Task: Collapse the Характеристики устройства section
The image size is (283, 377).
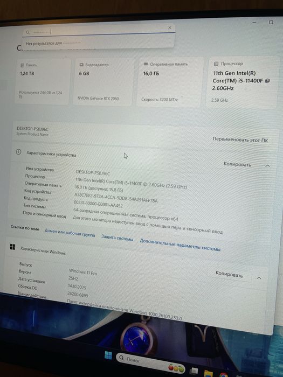Action: [x=267, y=166]
